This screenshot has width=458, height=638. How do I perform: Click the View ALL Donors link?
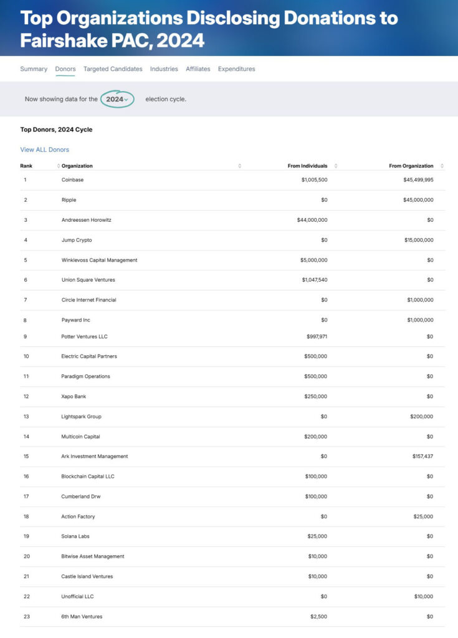pyautogui.click(x=45, y=150)
